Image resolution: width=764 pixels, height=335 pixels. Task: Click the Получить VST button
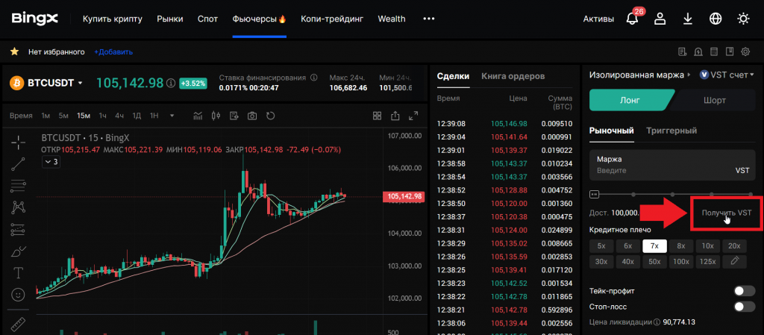pos(726,213)
